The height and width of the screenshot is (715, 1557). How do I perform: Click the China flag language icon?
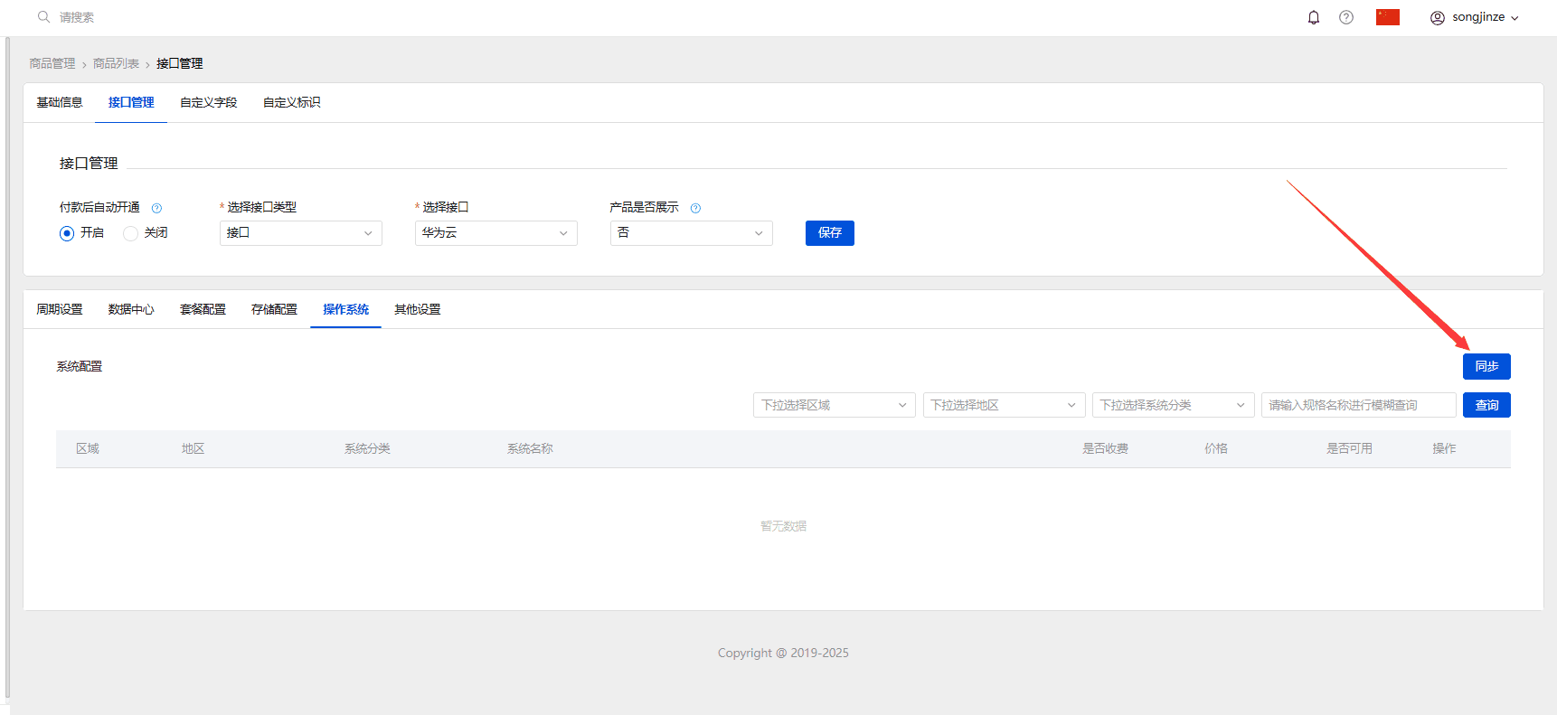tap(1388, 17)
